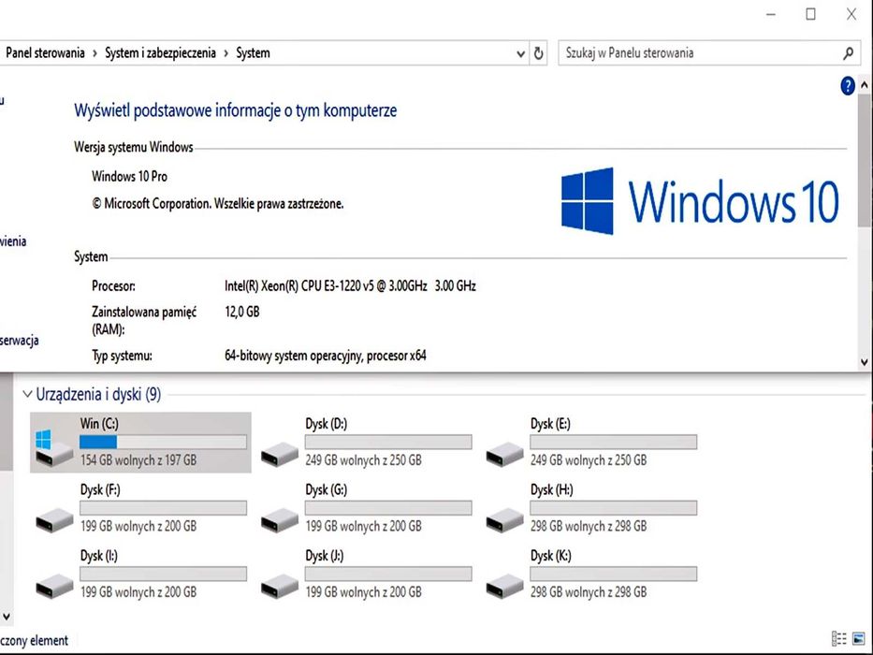Go to System i zabezpieczenia breadcrumb
The height and width of the screenshot is (655, 873).
tap(160, 53)
